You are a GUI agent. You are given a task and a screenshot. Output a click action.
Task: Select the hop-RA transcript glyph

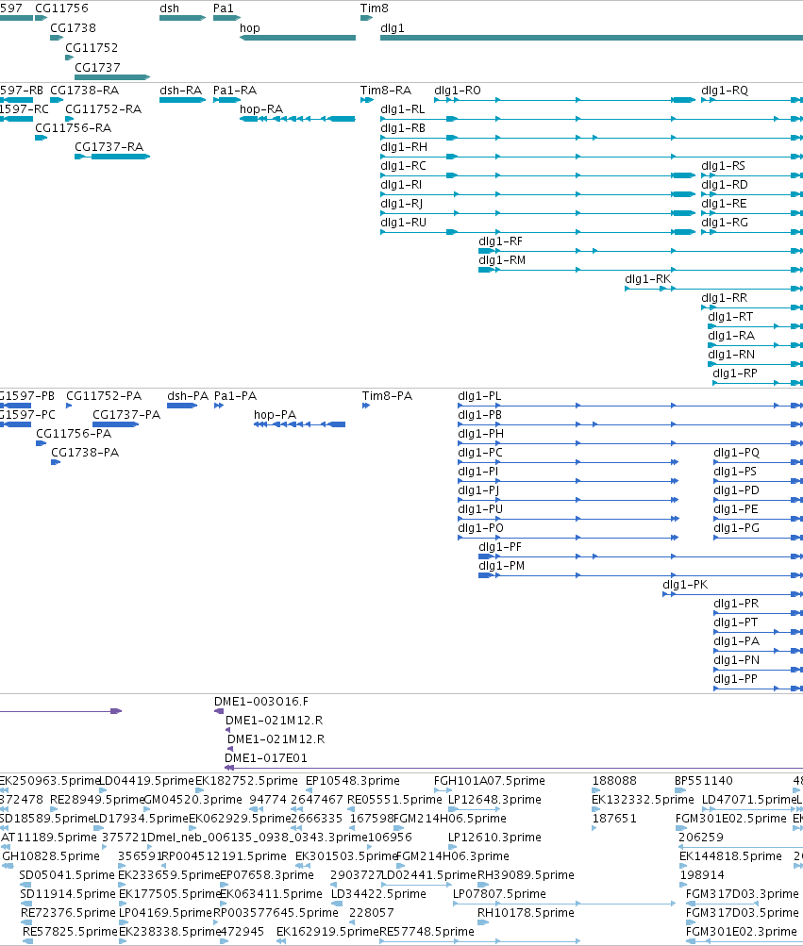click(x=297, y=119)
